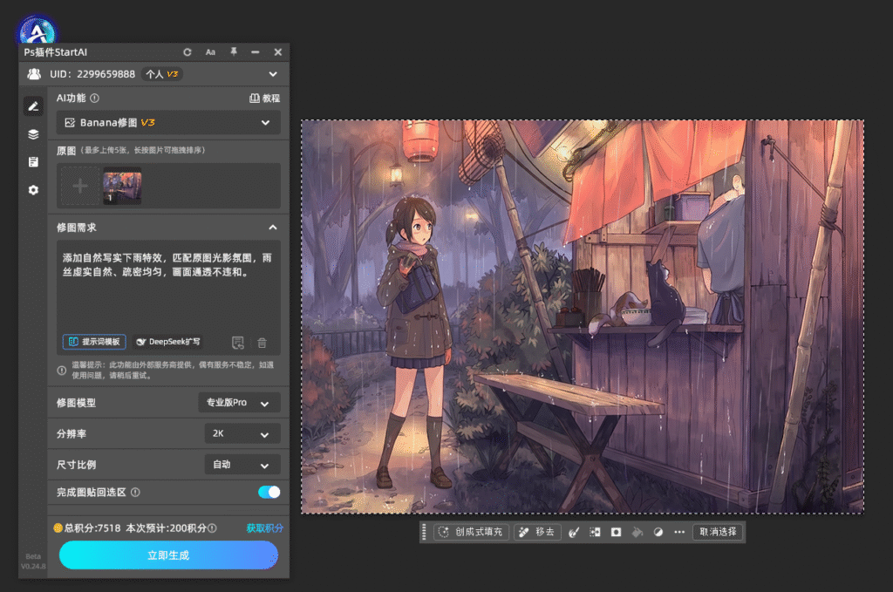Add a source image with plus box
This screenshot has width=893, height=592.
tap(80, 186)
